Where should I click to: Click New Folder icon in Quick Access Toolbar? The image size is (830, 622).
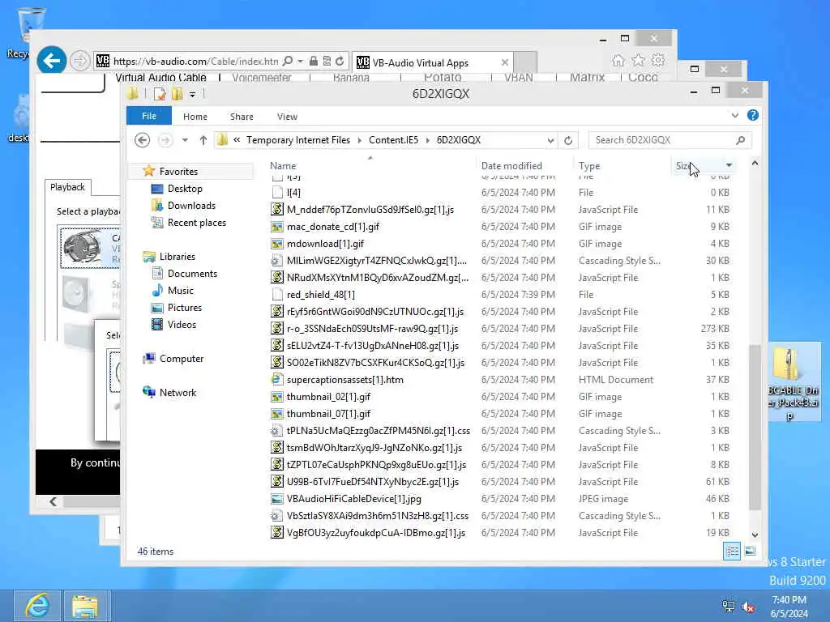tap(177, 94)
